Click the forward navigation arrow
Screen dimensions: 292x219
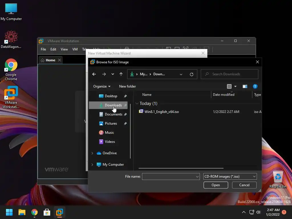104,74
